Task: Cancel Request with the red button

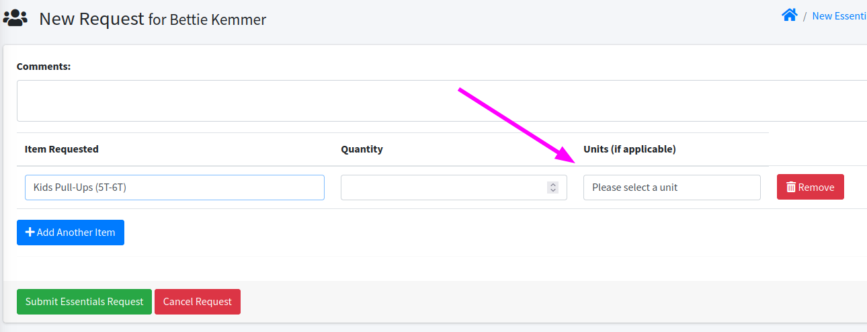Action: pyautogui.click(x=198, y=302)
